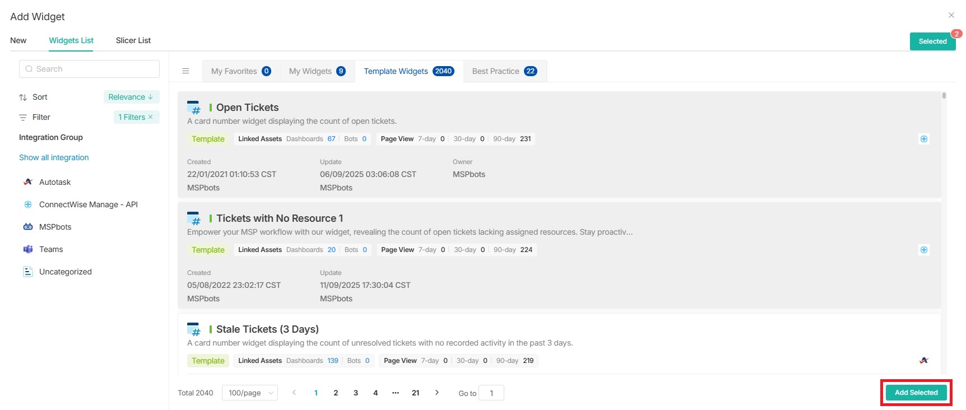Toggle the hamburger list-collapse icon
966x410 pixels.
coord(185,71)
